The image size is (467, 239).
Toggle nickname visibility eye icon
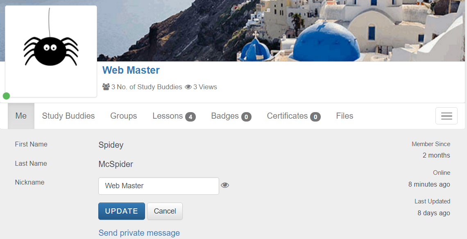[225, 185]
